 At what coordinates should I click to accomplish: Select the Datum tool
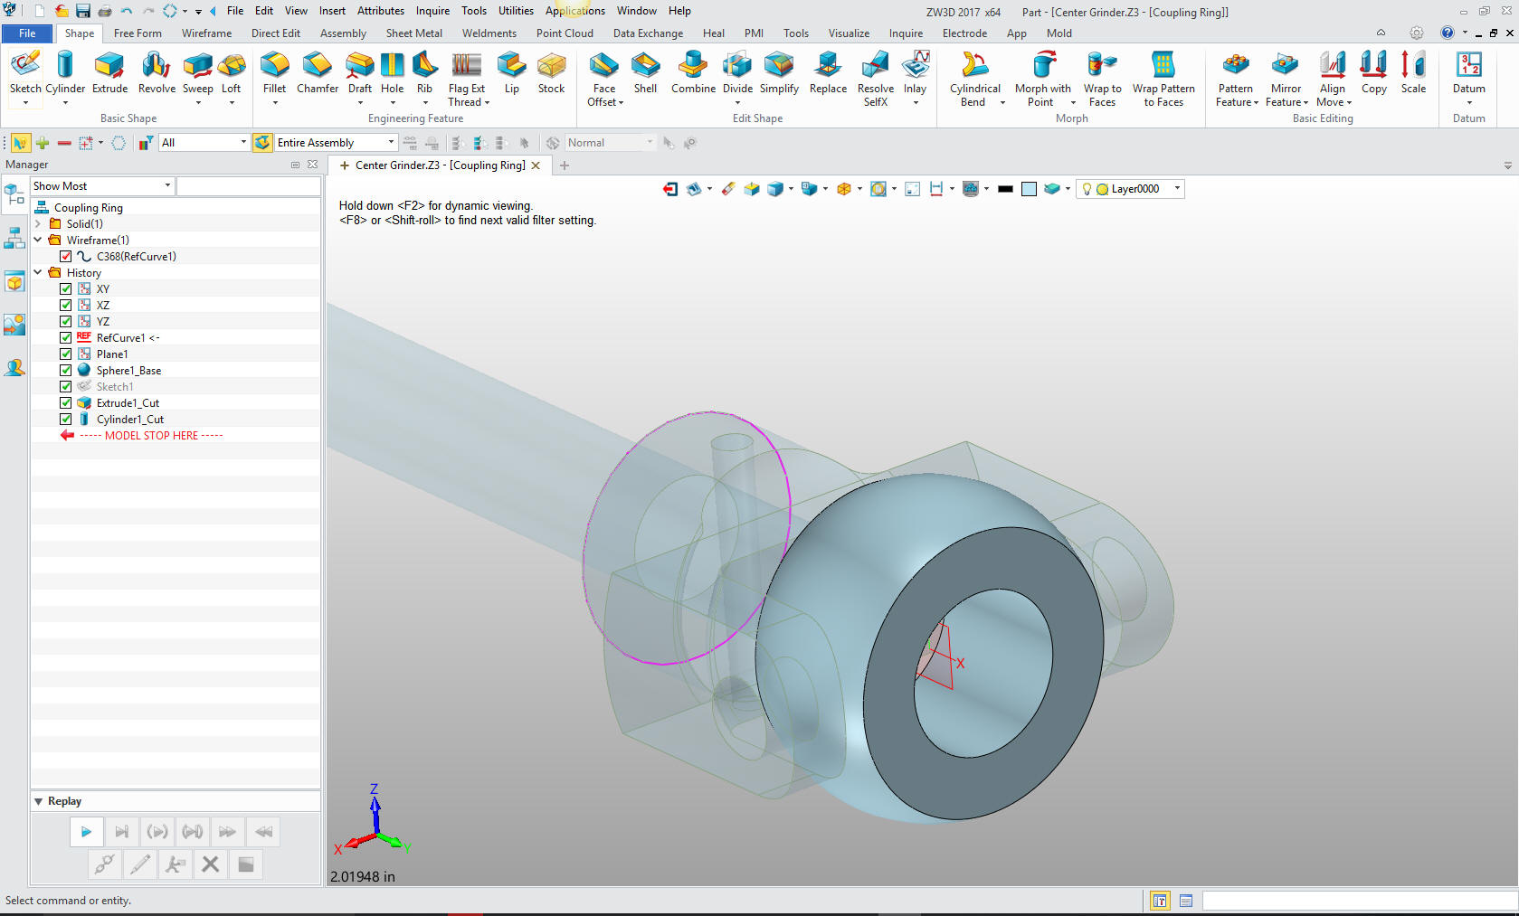(x=1468, y=72)
